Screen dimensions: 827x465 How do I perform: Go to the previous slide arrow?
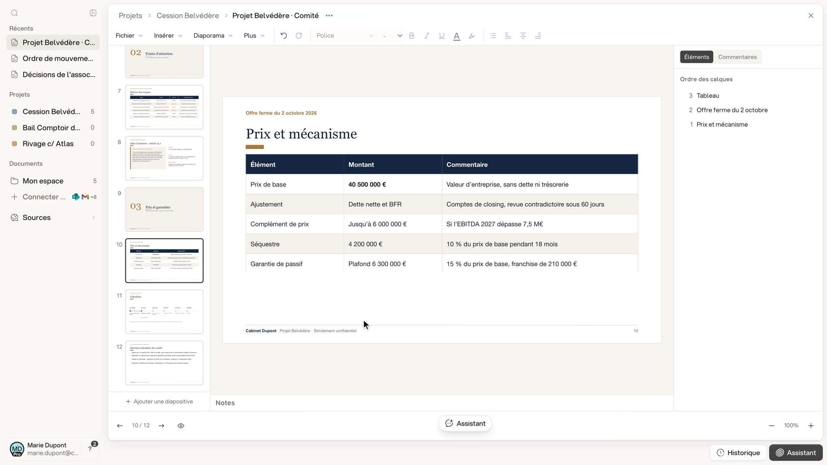click(120, 425)
